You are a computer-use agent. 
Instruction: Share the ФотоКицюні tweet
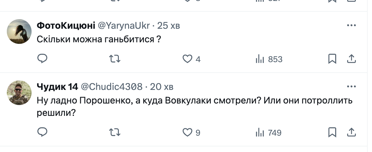[x=351, y=59]
